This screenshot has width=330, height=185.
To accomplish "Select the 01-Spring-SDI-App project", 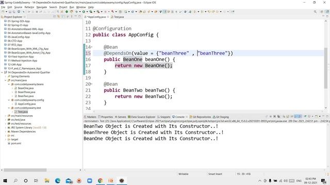I will click(17, 21).
